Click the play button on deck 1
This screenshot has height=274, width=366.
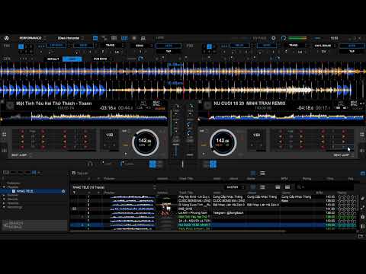pos(126,154)
